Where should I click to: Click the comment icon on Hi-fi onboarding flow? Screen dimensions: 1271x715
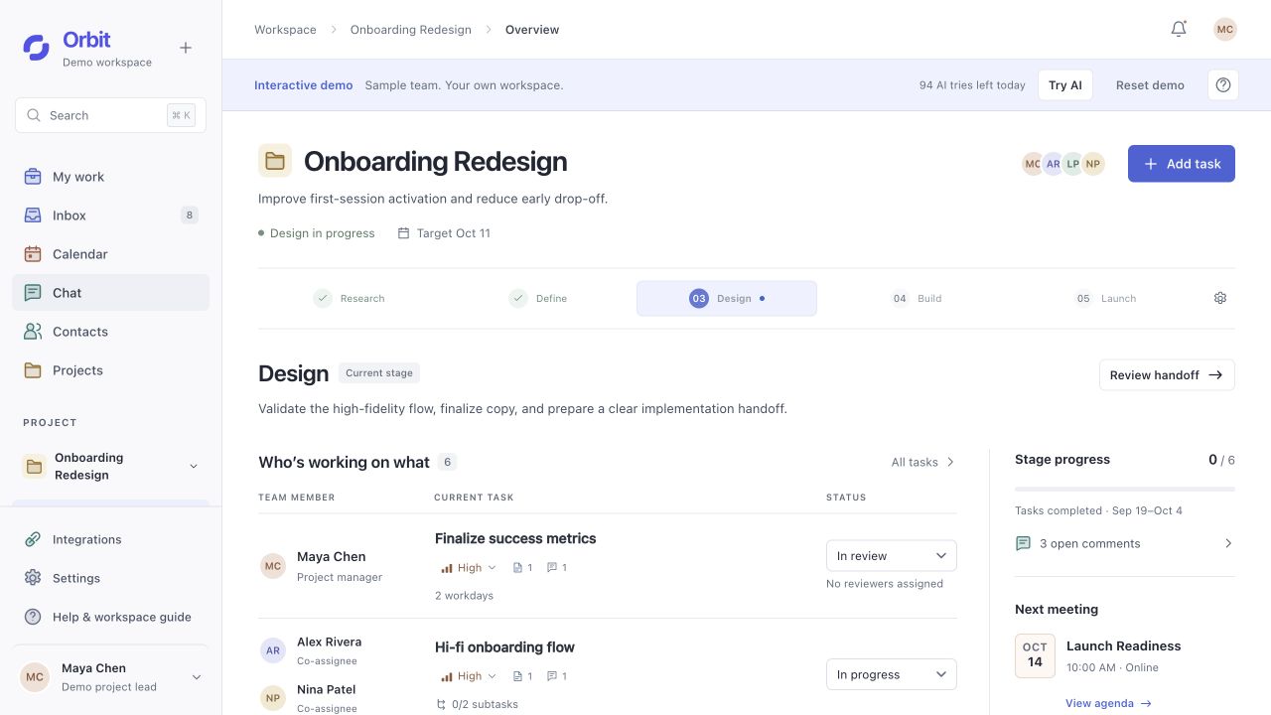tap(552, 676)
